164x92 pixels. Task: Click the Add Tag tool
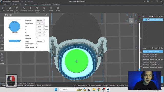pyautogui.click(x=30, y=9)
